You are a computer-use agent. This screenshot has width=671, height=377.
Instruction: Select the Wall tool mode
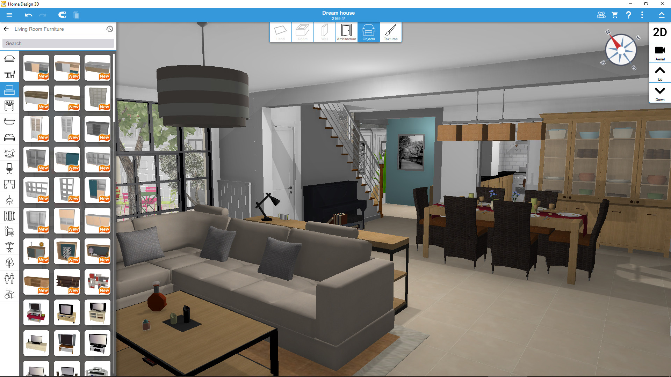coord(324,31)
